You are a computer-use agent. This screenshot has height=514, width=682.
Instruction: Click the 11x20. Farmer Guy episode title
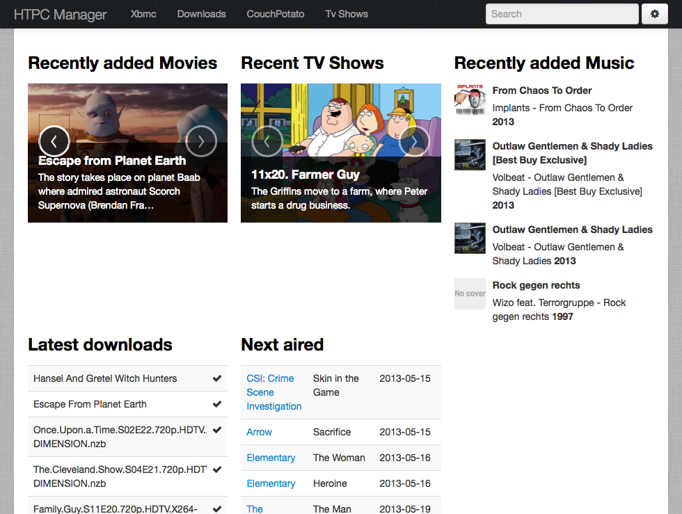(306, 175)
